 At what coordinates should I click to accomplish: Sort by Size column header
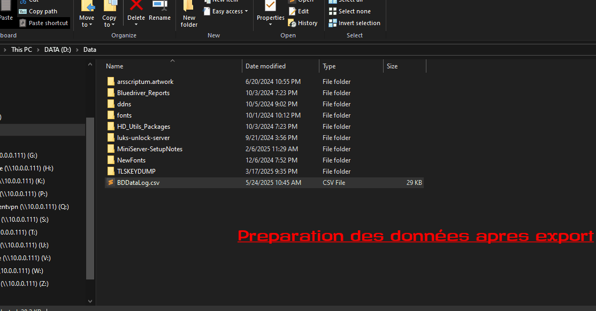click(405, 66)
